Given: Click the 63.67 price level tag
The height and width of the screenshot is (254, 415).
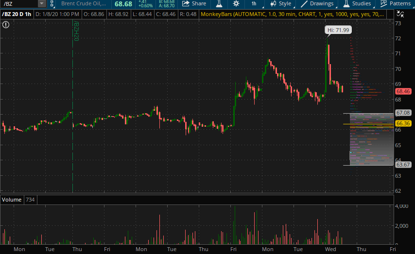Looking at the screenshot, I should tap(403, 165).
